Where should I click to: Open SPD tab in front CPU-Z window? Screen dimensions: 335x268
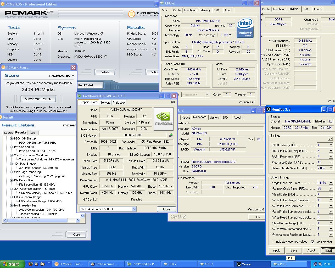coord(216,10)
